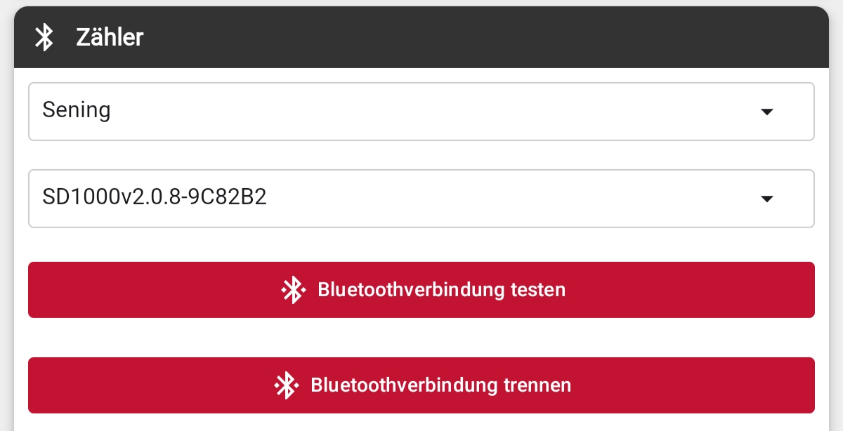Select the Sening text in the combo box
843x431 pixels.
point(76,110)
